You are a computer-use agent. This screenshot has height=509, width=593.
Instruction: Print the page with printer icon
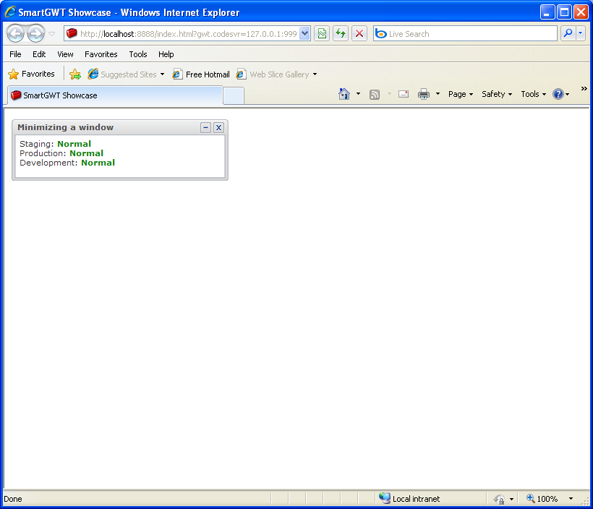pyautogui.click(x=424, y=94)
